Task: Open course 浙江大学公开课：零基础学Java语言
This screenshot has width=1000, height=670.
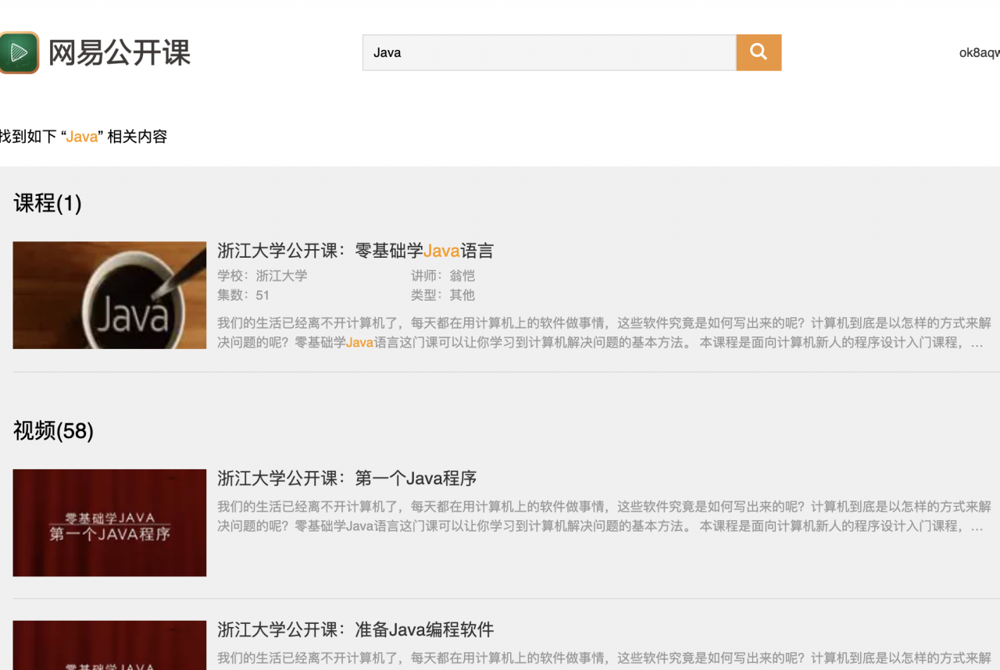Action: point(355,251)
